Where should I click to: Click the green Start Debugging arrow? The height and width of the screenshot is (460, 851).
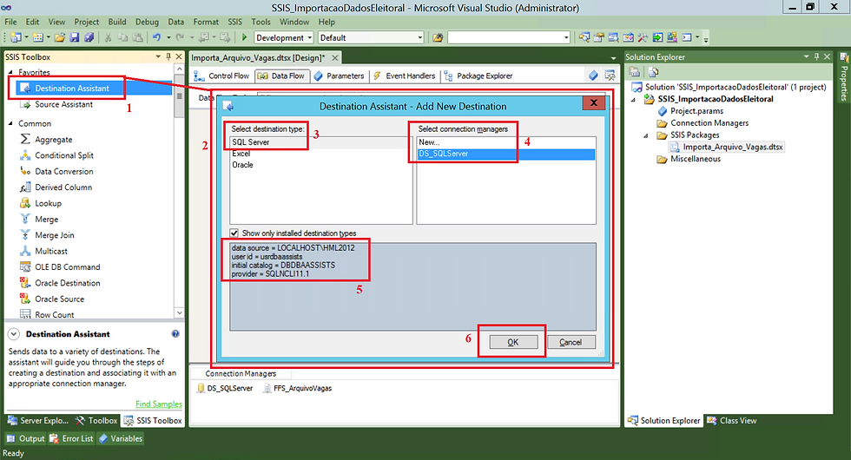coord(244,37)
